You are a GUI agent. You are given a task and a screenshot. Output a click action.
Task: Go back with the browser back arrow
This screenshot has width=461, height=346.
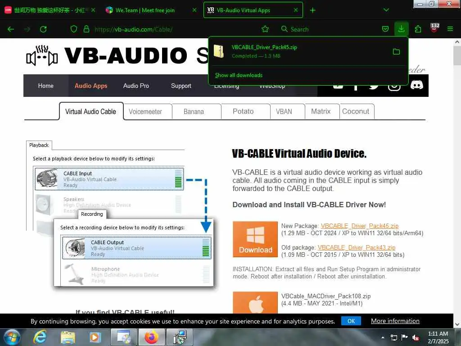pyautogui.click(x=11, y=29)
